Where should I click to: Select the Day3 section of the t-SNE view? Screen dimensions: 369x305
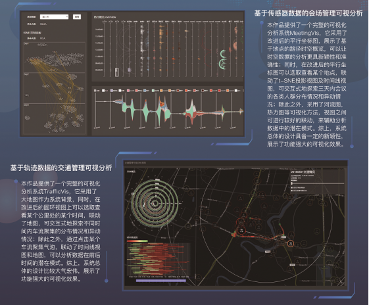[x=54, y=119]
